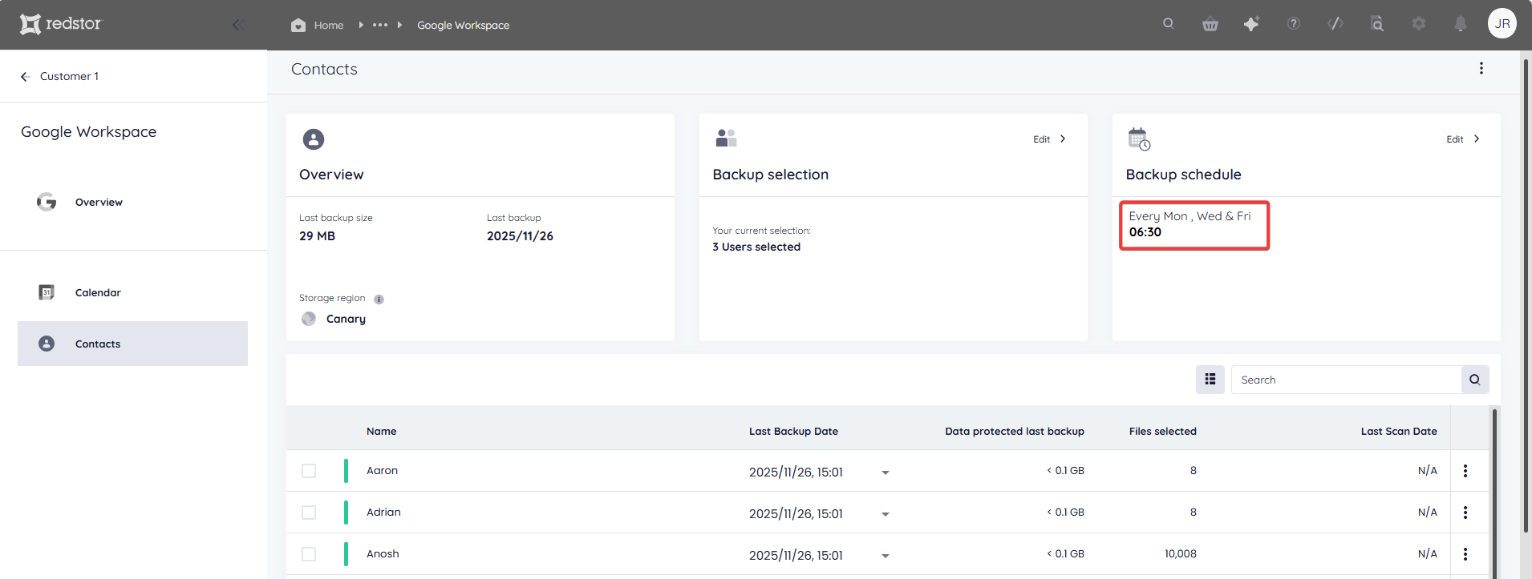Check the checkbox for Aaron
This screenshot has height=579, width=1532.
pos(309,471)
